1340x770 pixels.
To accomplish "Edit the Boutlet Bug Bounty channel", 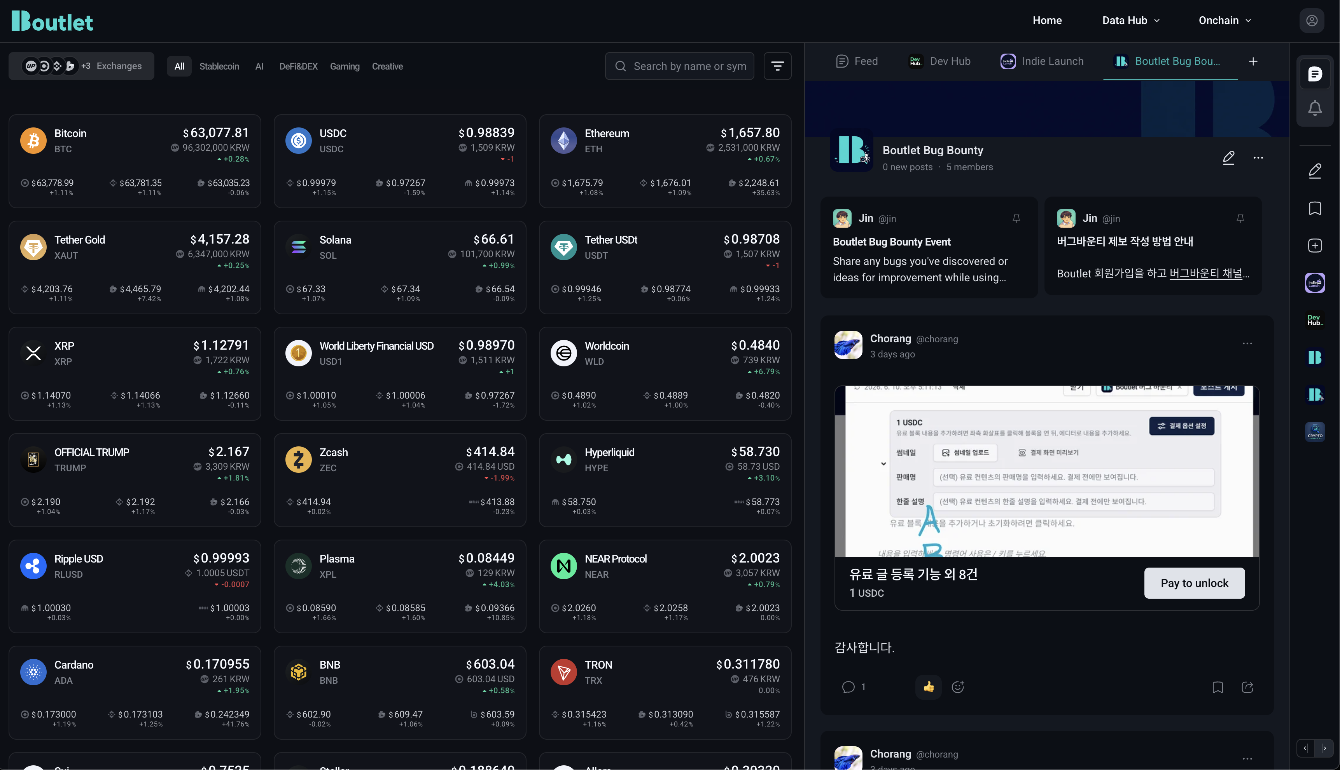I will coord(1228,158).
